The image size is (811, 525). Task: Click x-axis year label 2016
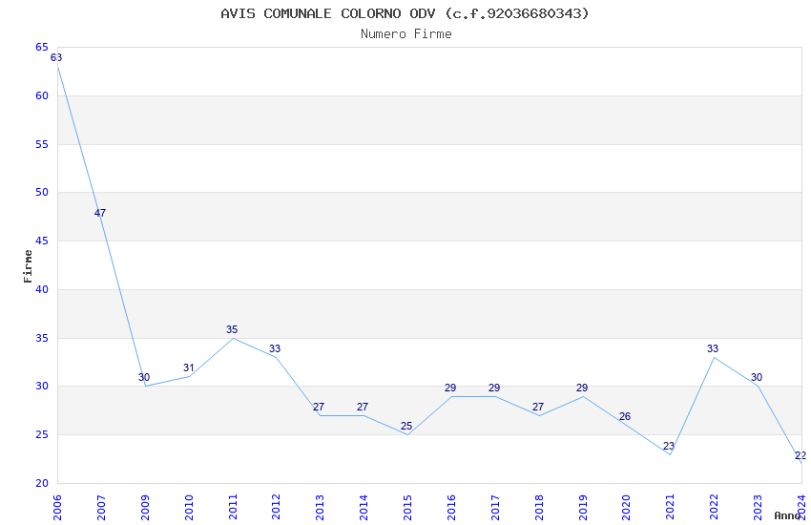(451, 507)
